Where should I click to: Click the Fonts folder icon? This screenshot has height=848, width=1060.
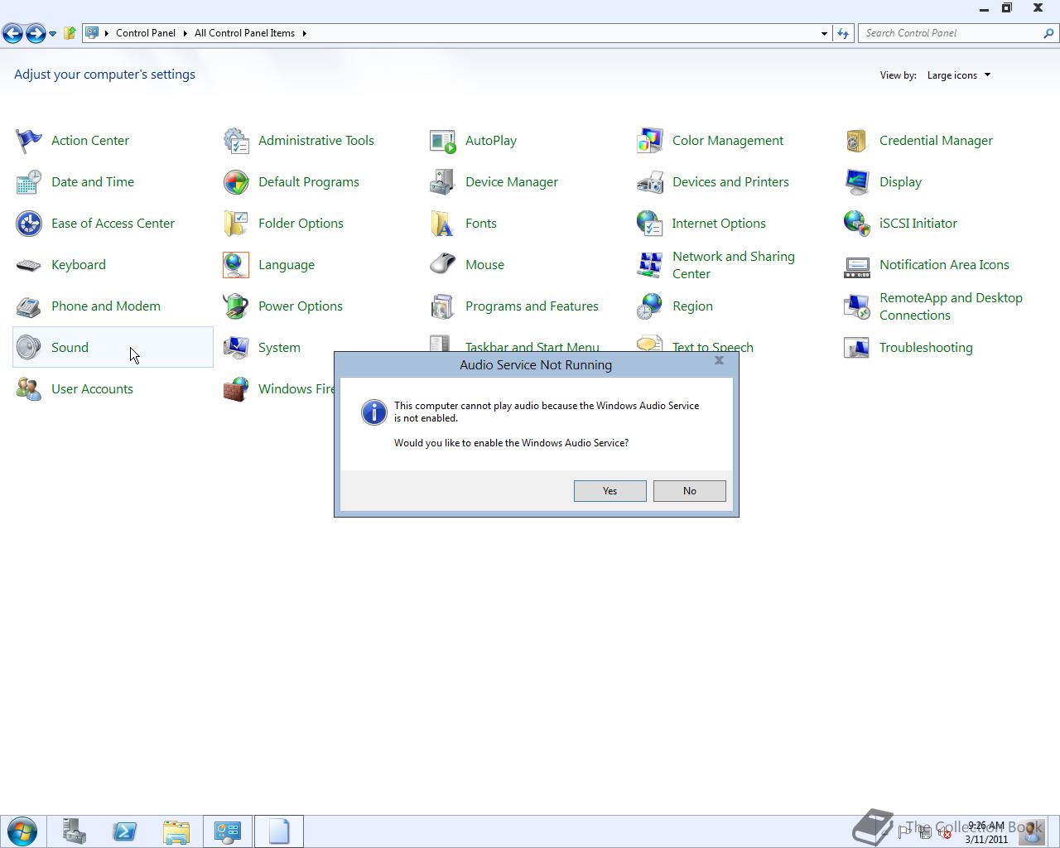click(x=443, y=224)
